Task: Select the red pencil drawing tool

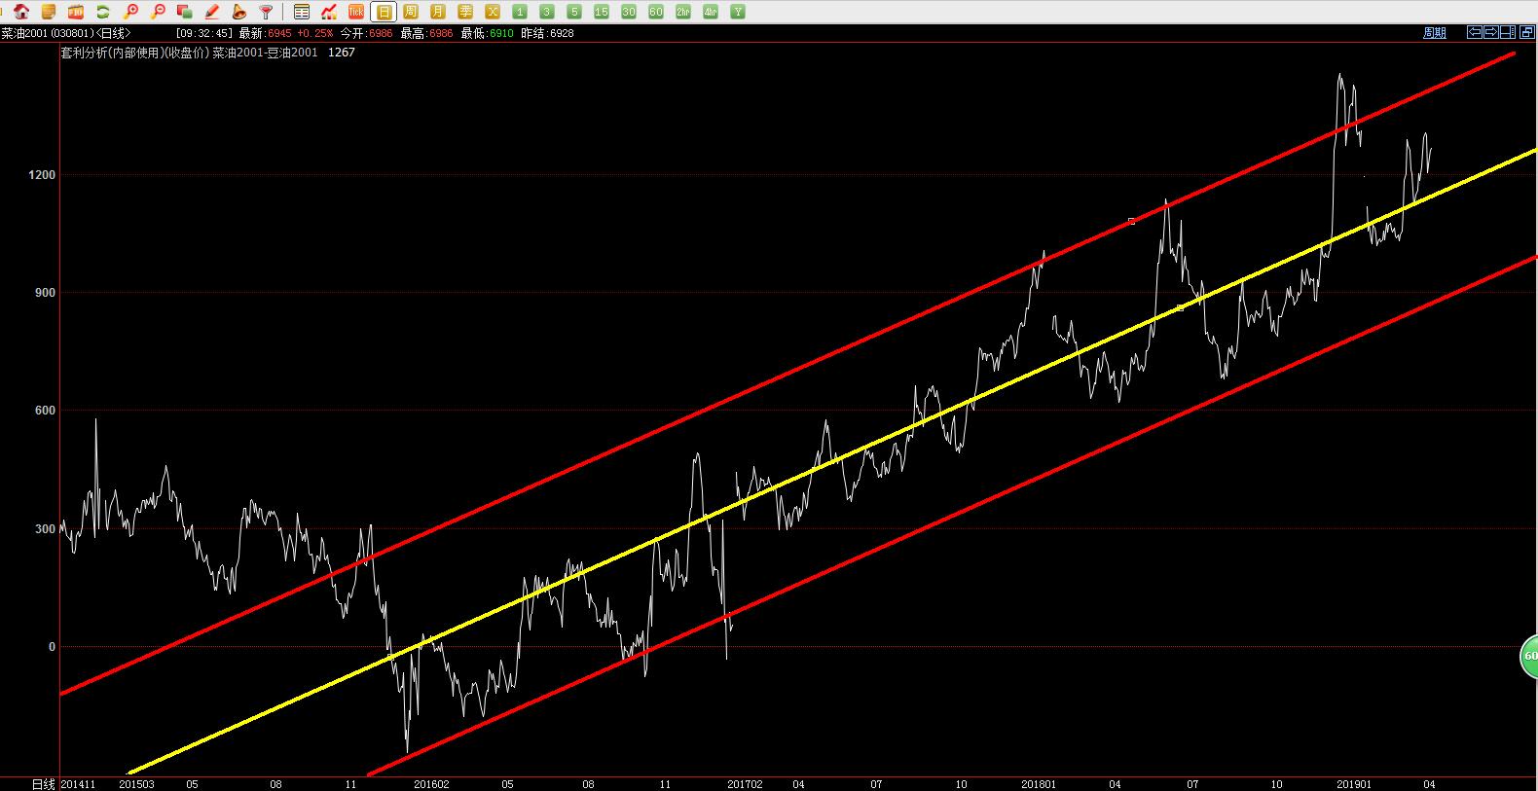Action: (x=211, y=12)
